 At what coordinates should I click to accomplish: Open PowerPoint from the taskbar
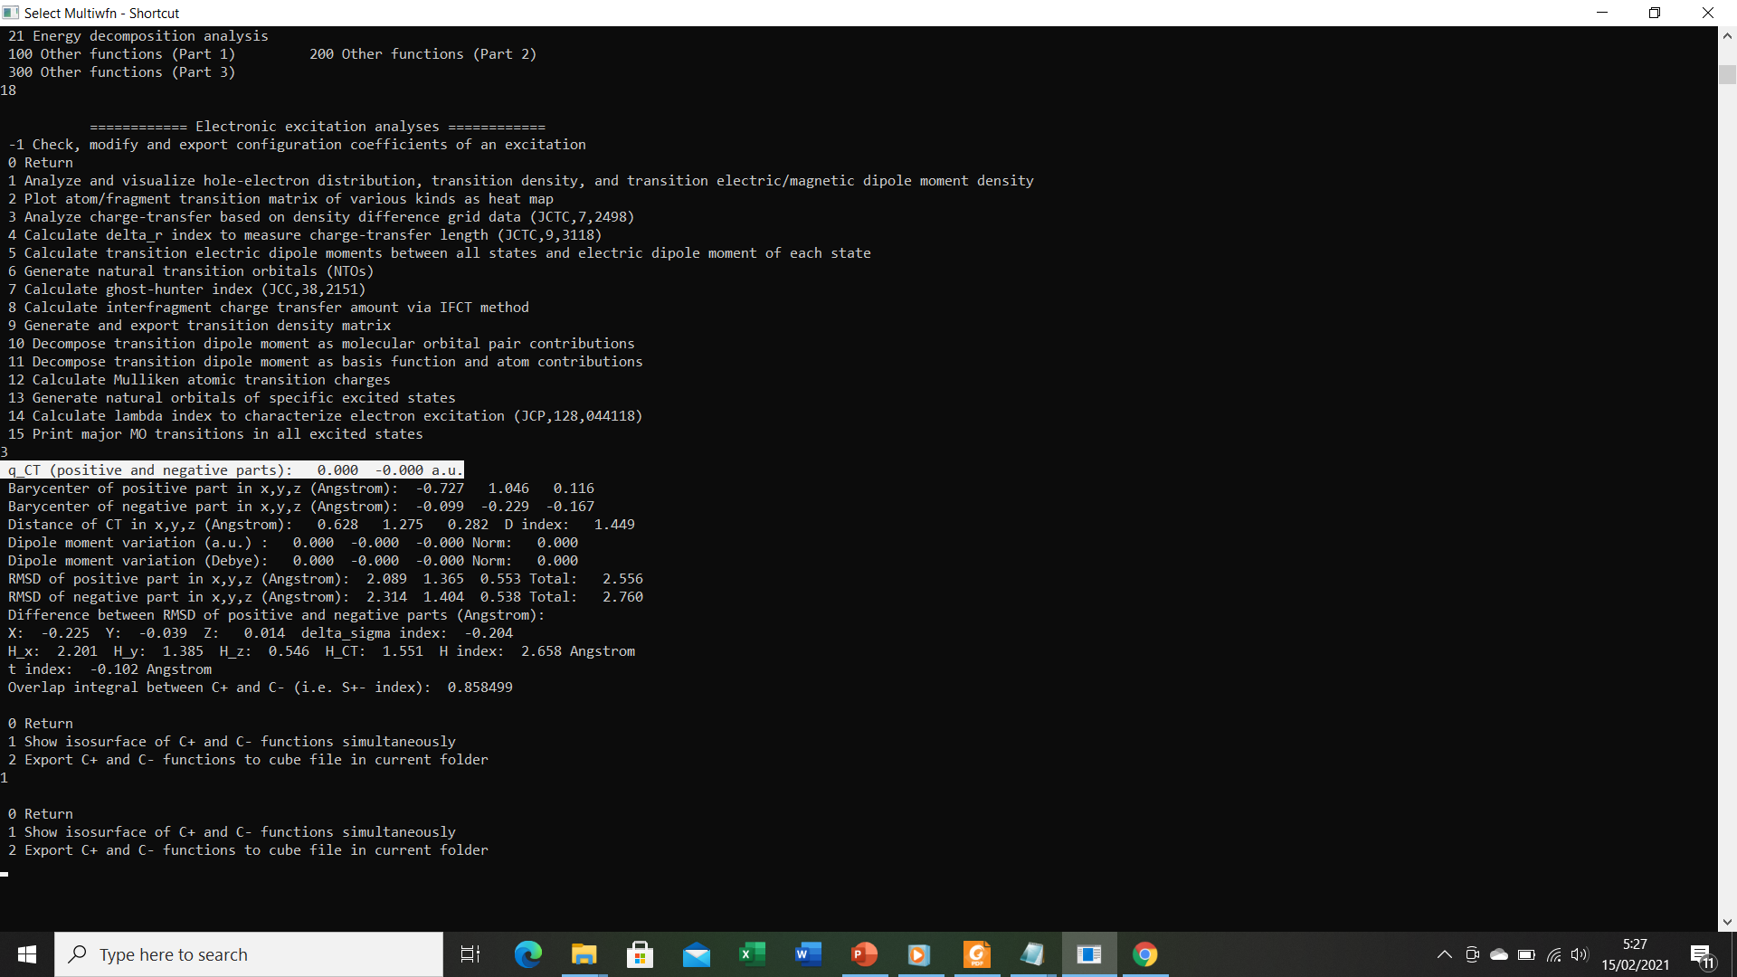point(864,954)
